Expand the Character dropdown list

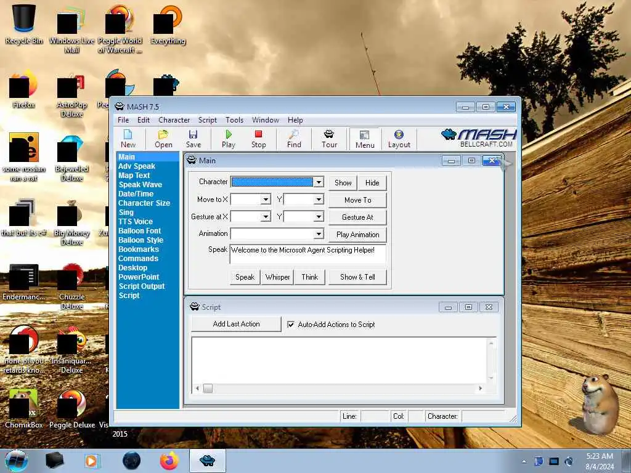319,182
